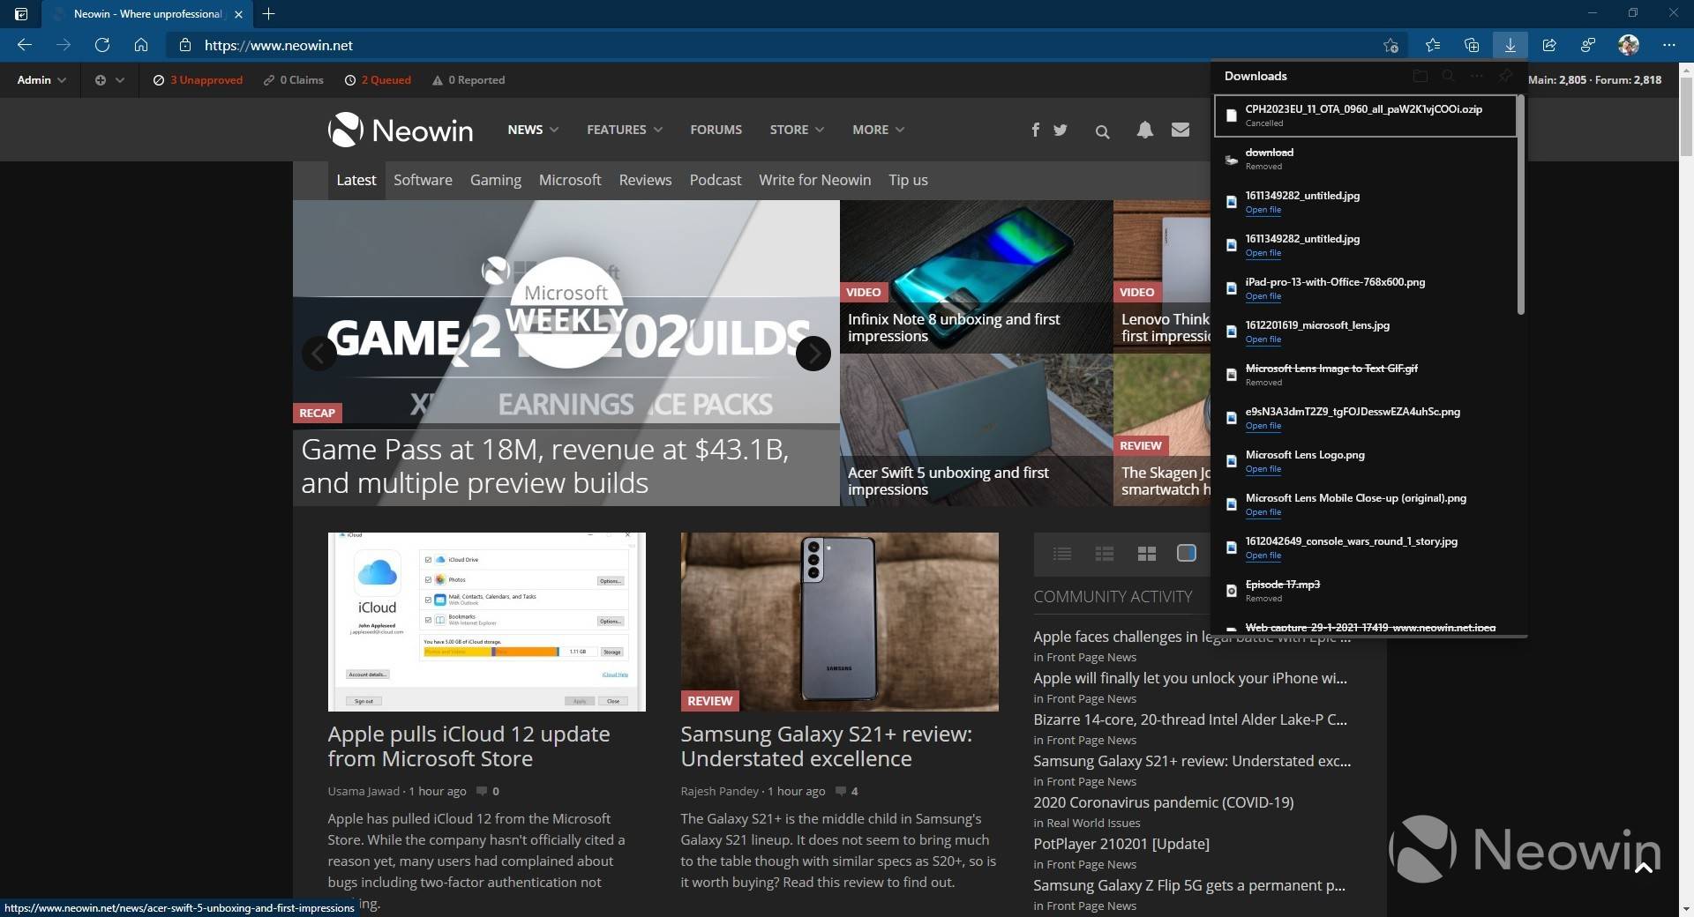Image resolution: width=1694 pixels, height=917 pixels.
Task: Open iCloud article thumbnail image
Action: coord(486,622)
